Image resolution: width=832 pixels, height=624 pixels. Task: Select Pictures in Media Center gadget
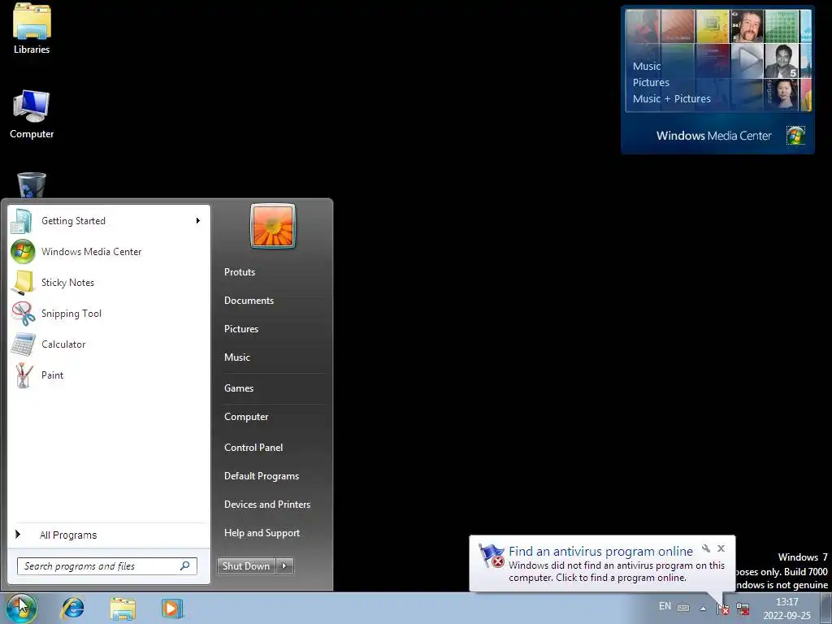coord(651,83)
